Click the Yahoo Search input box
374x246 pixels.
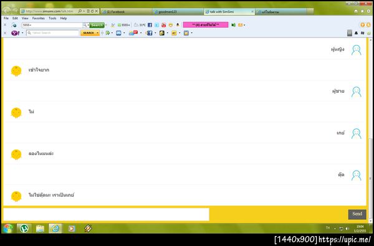[53, 33]
